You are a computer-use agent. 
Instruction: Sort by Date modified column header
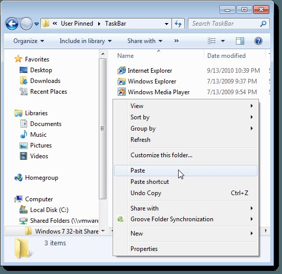(226, 56)
